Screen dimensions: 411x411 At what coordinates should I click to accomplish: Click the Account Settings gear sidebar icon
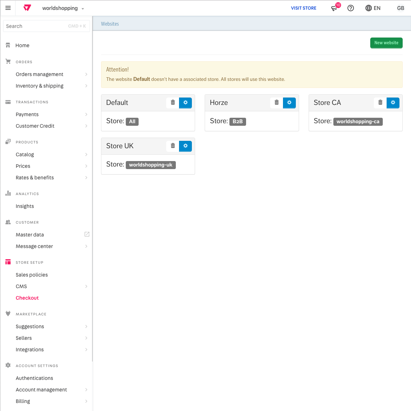[8, 365]
